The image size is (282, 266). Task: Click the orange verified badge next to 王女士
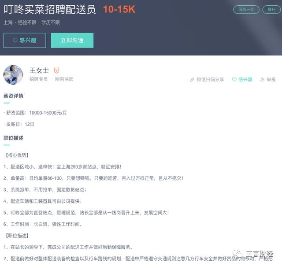[56, 70]
